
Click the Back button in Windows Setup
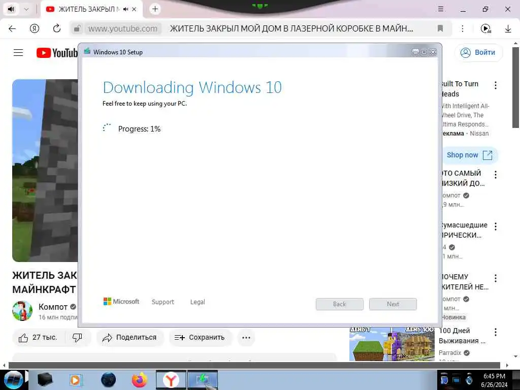click(340, 304)
